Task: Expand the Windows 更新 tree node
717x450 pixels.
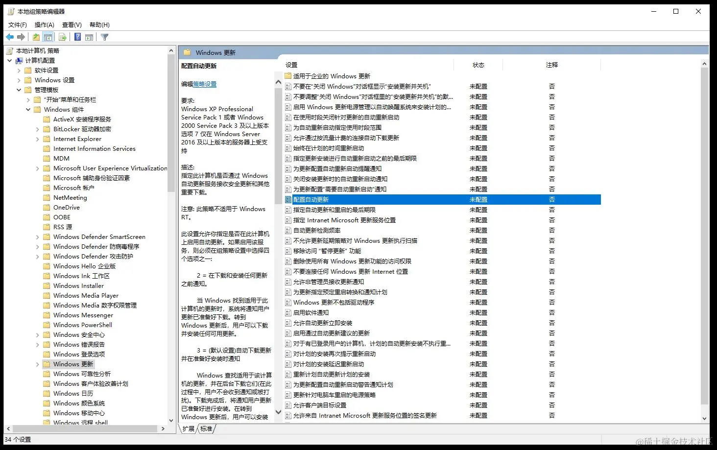Action: click(x=38, y=364)
